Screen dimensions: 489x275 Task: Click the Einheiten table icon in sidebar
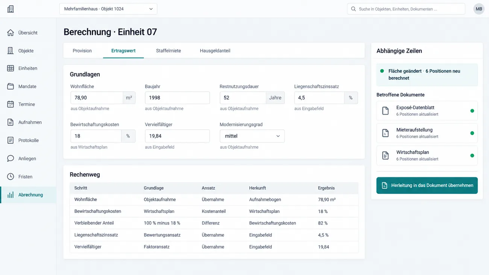click(11, 68)
